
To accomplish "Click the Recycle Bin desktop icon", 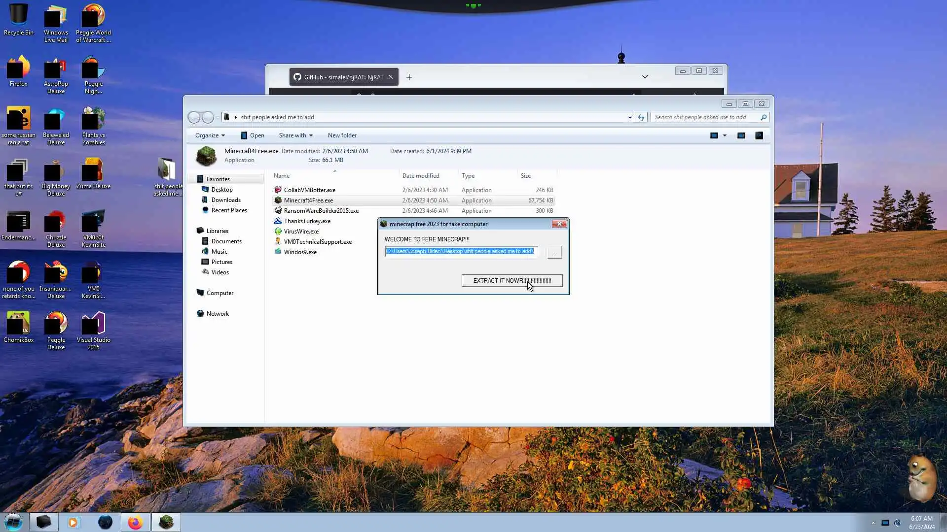I will click(18, 20).
